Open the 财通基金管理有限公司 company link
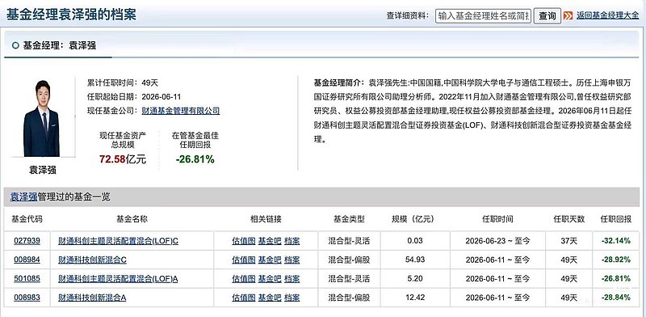 180,111
